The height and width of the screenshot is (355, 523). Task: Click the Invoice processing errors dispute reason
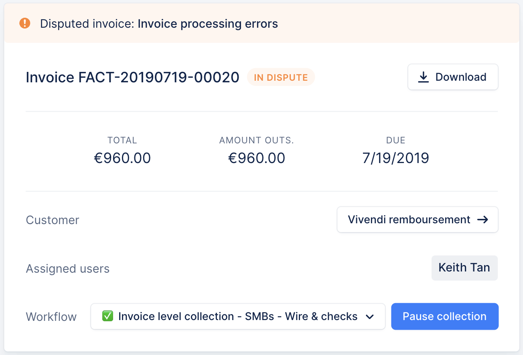tap(208, 24)
